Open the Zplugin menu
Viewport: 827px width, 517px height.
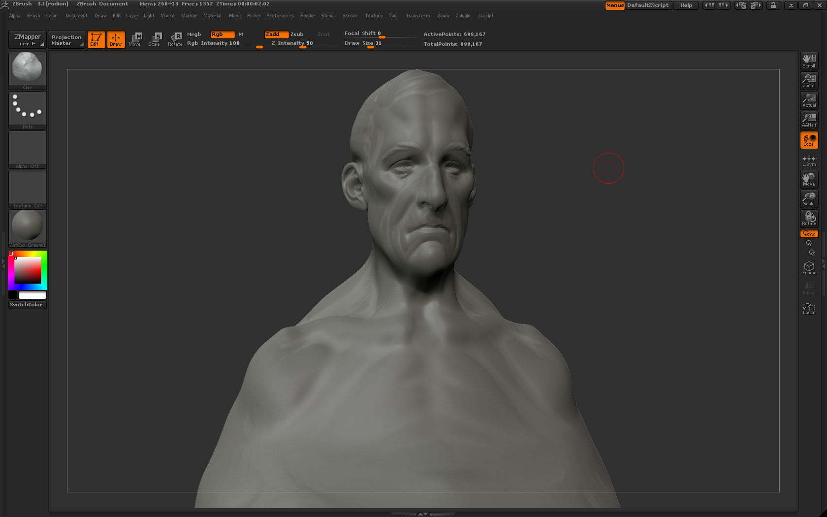click(x=463, y=16)
